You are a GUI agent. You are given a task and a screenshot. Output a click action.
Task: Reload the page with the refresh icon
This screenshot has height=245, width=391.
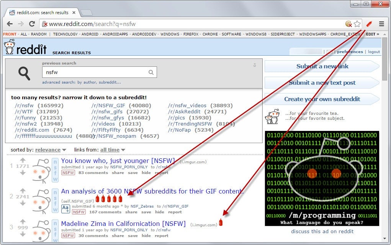32,24
